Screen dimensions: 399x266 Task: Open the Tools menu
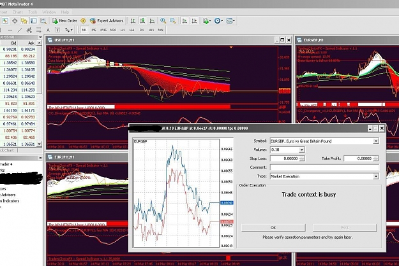point(33,12)
